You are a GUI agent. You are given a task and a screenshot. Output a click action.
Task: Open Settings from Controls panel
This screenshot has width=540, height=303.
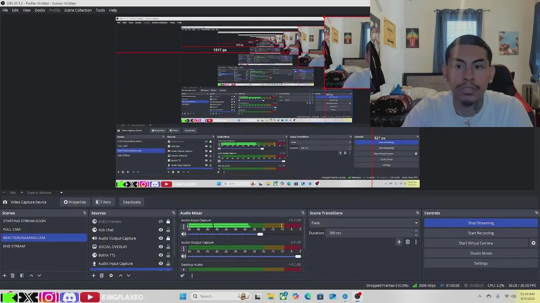(x=481, y=263)
